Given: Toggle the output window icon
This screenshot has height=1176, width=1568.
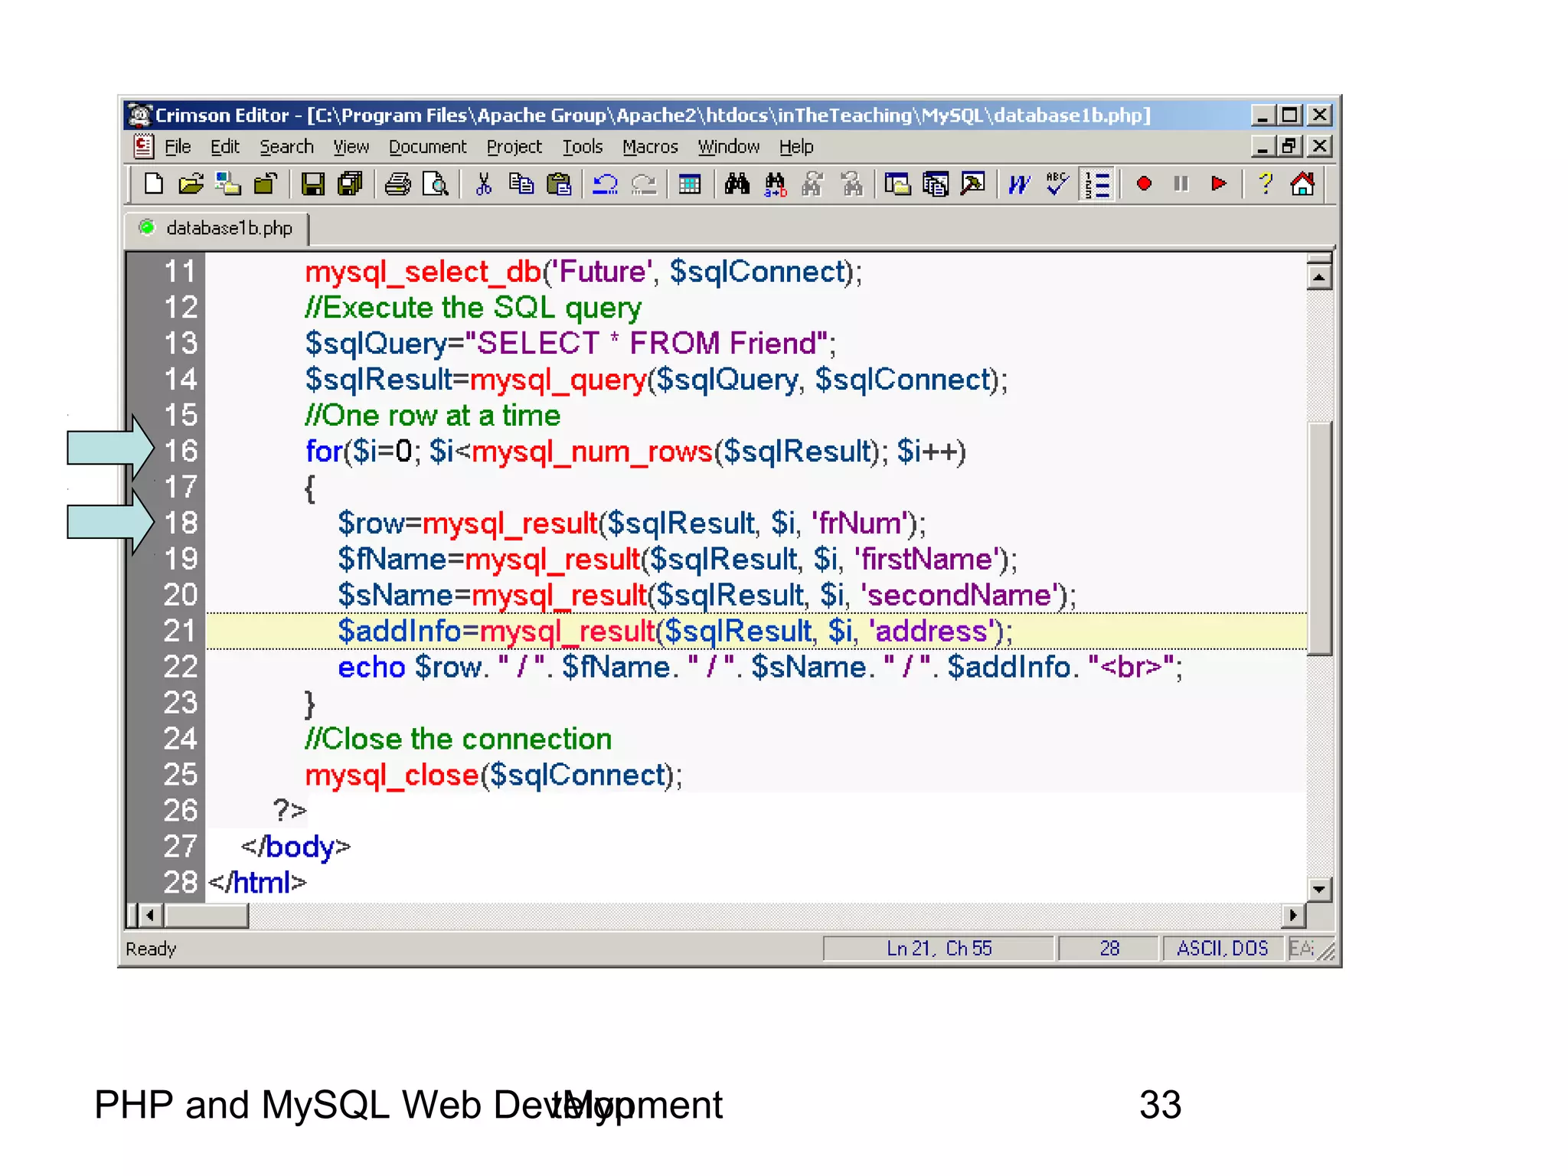Looking at the screenshot, I should (x=935, y=185).
